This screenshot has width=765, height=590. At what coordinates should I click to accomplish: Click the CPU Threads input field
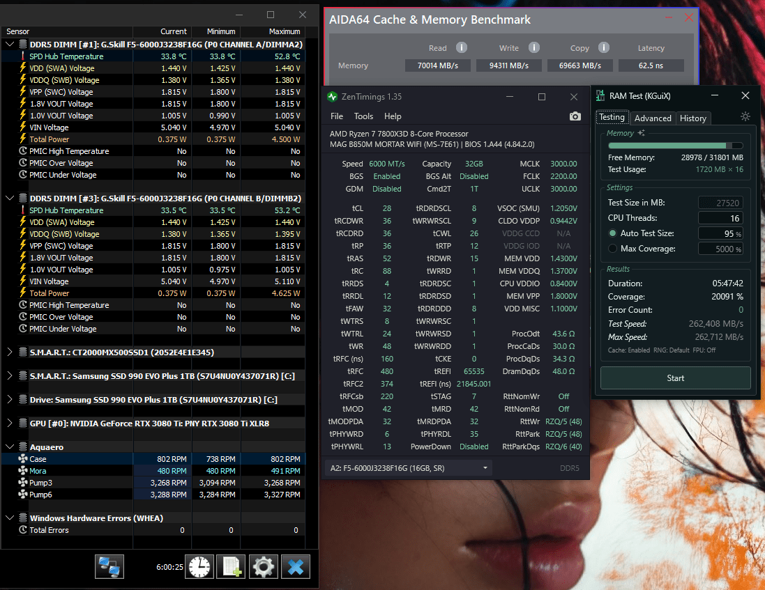coord(720,218)
